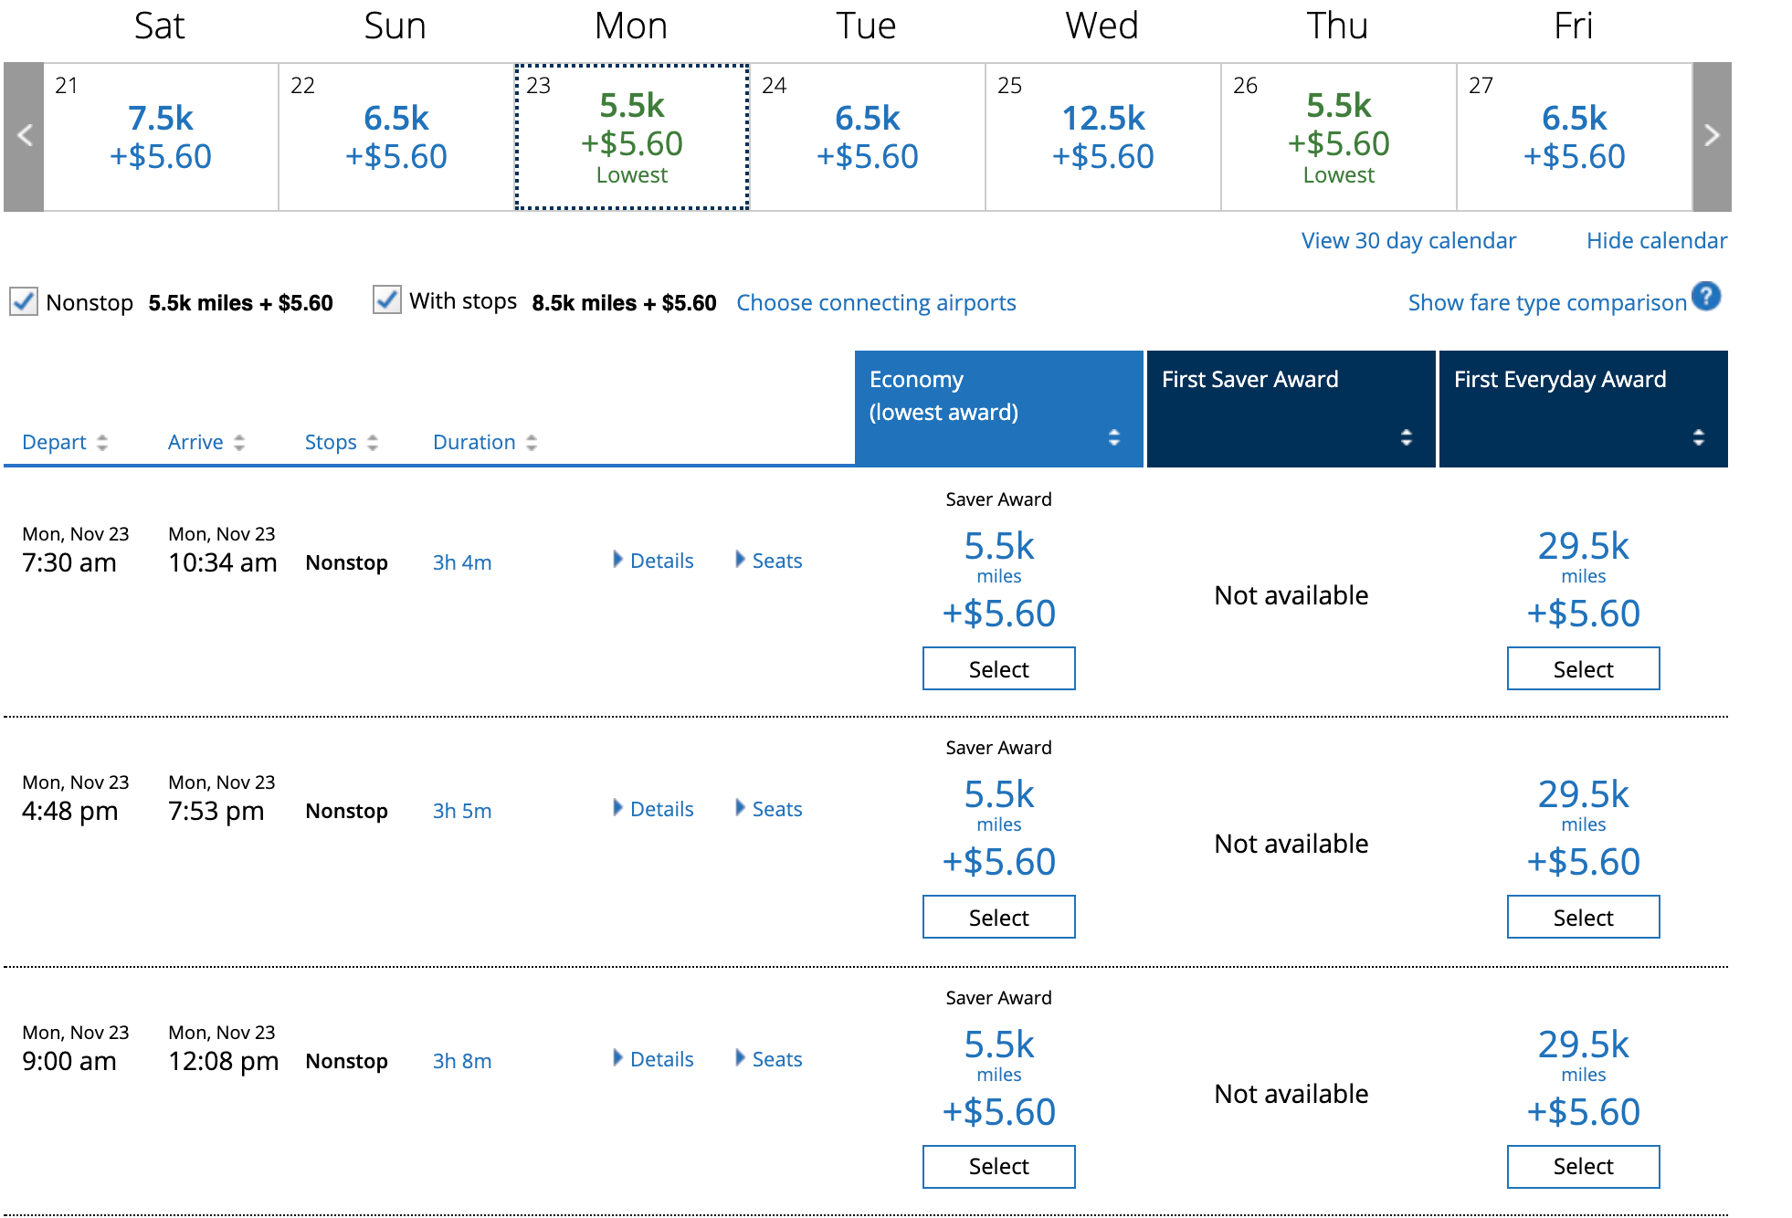The width and height of the screenshot is (1792, 1218).
Task: Pick Thursday 26 lowest fare date
Action: [x=1338, y=137]
